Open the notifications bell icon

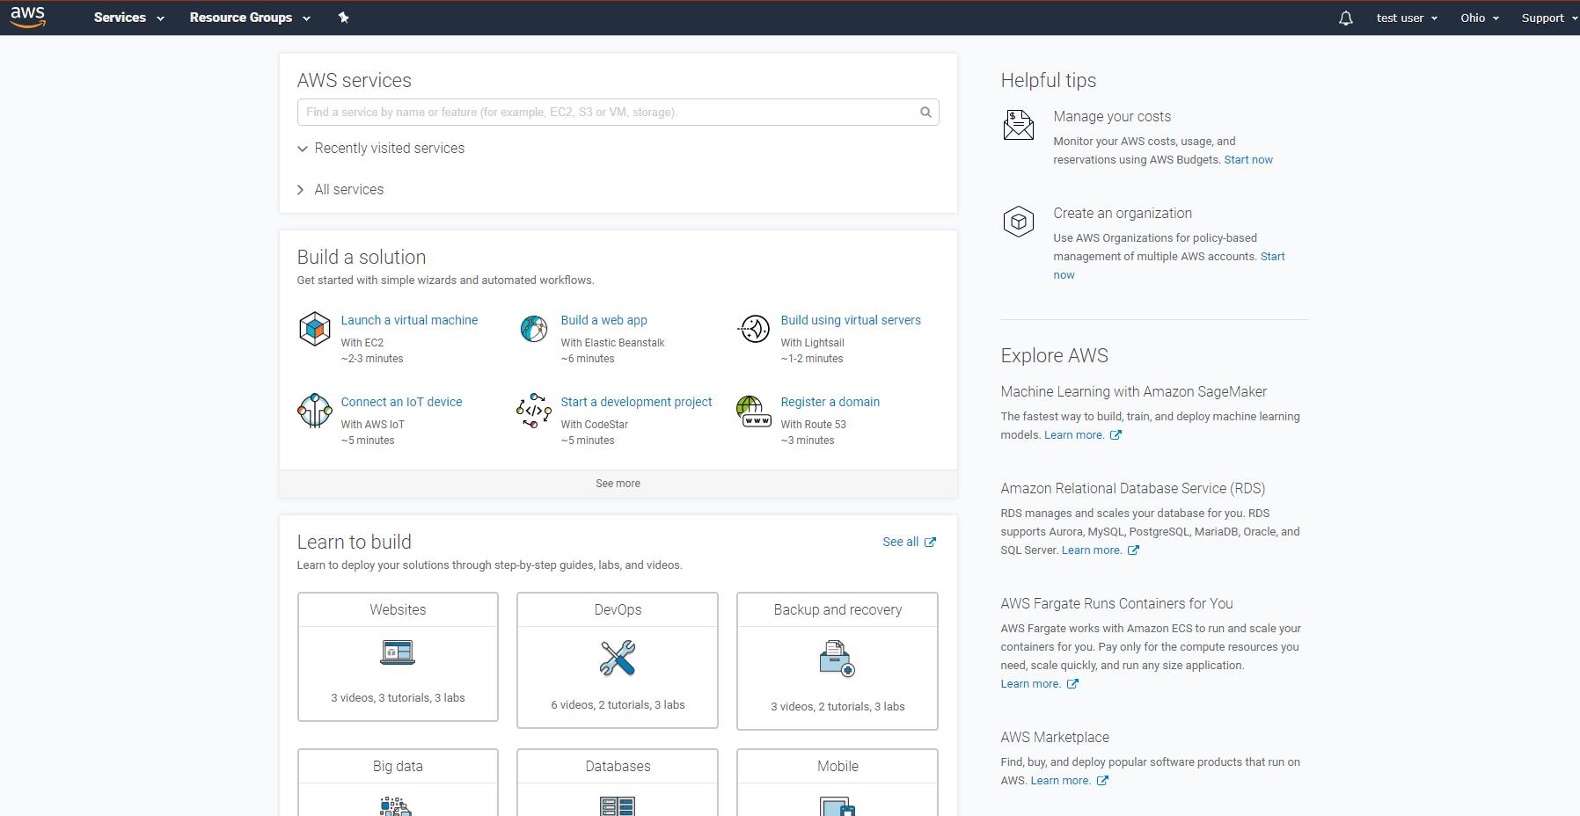1345,18
